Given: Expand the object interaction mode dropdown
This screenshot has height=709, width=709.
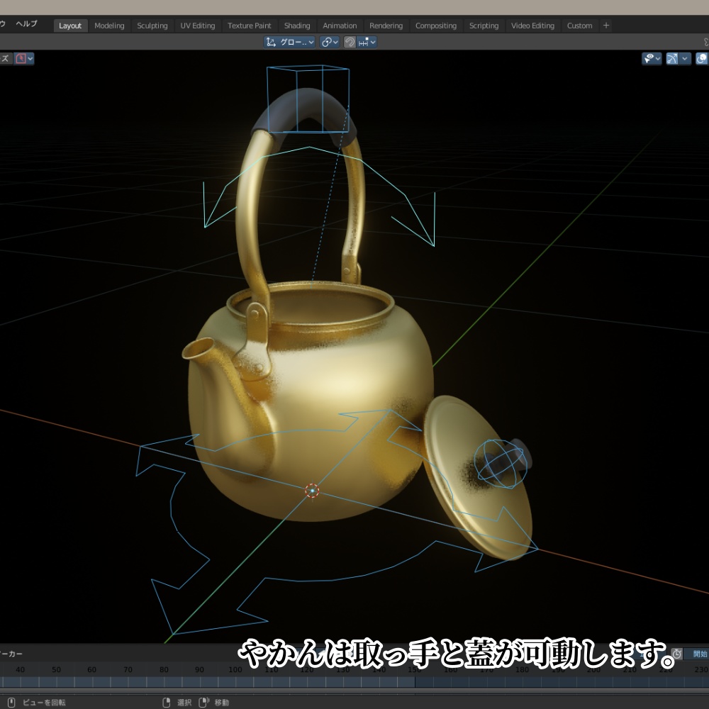Looking at the screenshot, I should click(30, 58).
